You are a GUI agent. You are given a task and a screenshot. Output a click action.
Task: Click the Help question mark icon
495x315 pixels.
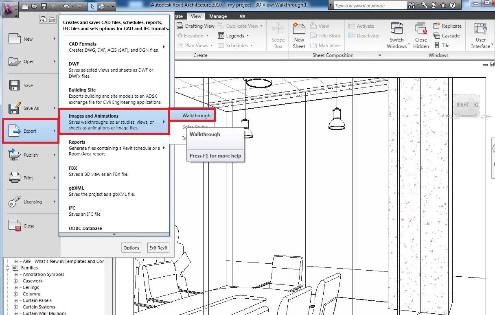(452, 5)
